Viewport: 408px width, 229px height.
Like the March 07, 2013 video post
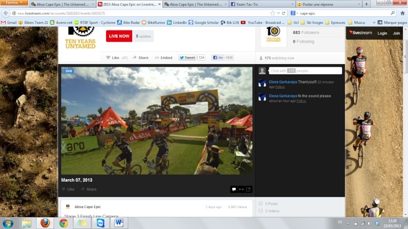(x=68, y=189)
